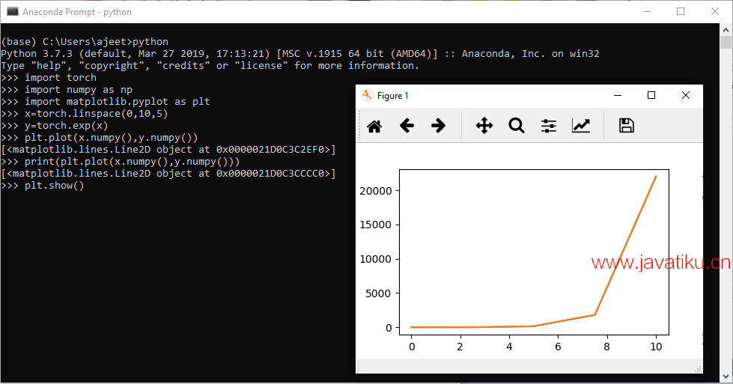
Task: Open Configure subplots sliders icon
Action: [x=548, y=126]
